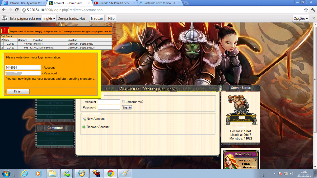Click the Finish button

click(x=18, y=92)
